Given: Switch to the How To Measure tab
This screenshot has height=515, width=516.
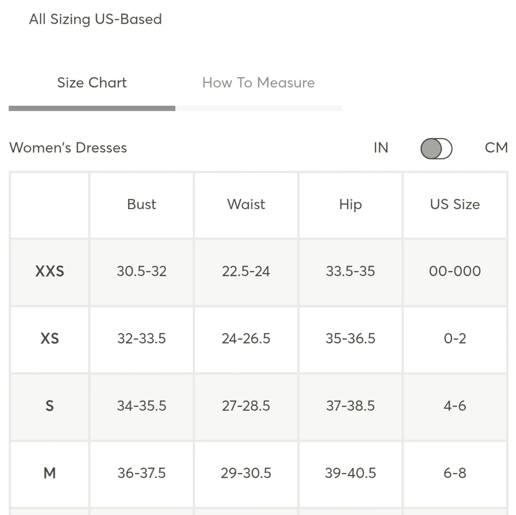Looking at the screenshot, I should tap(258, 83).
